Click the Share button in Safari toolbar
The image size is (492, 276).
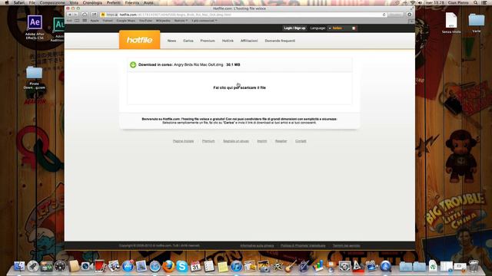click(94, 15)
